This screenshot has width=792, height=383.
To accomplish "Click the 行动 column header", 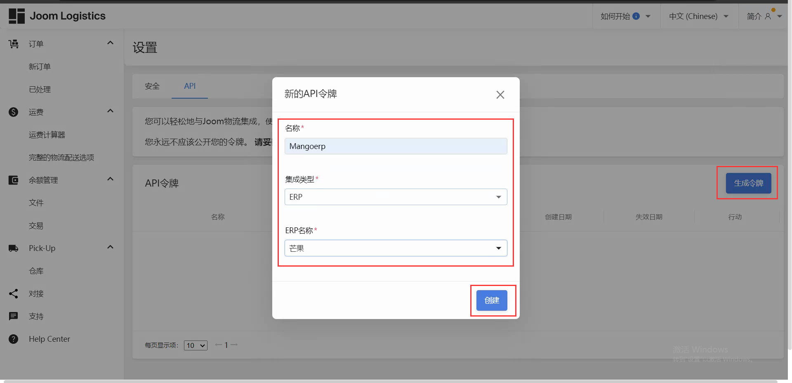I will (x=735, y=217).
